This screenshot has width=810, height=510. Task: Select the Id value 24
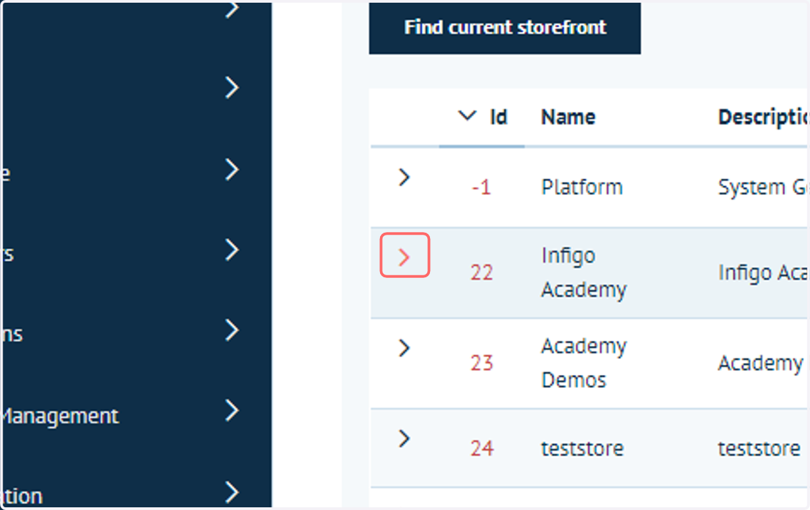482,449
